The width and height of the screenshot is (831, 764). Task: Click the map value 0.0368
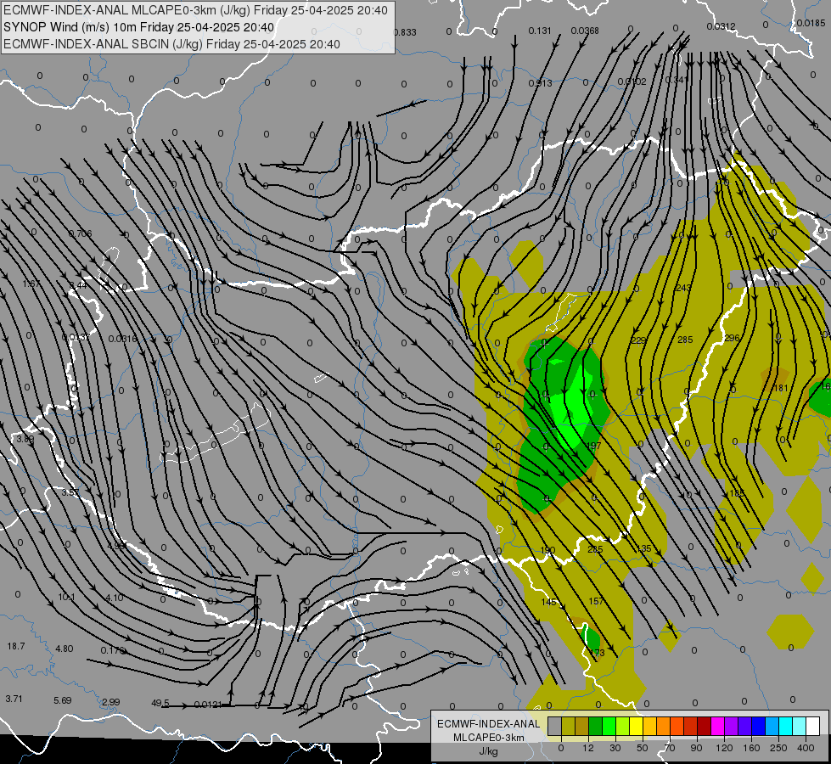(x=585, y=31)
